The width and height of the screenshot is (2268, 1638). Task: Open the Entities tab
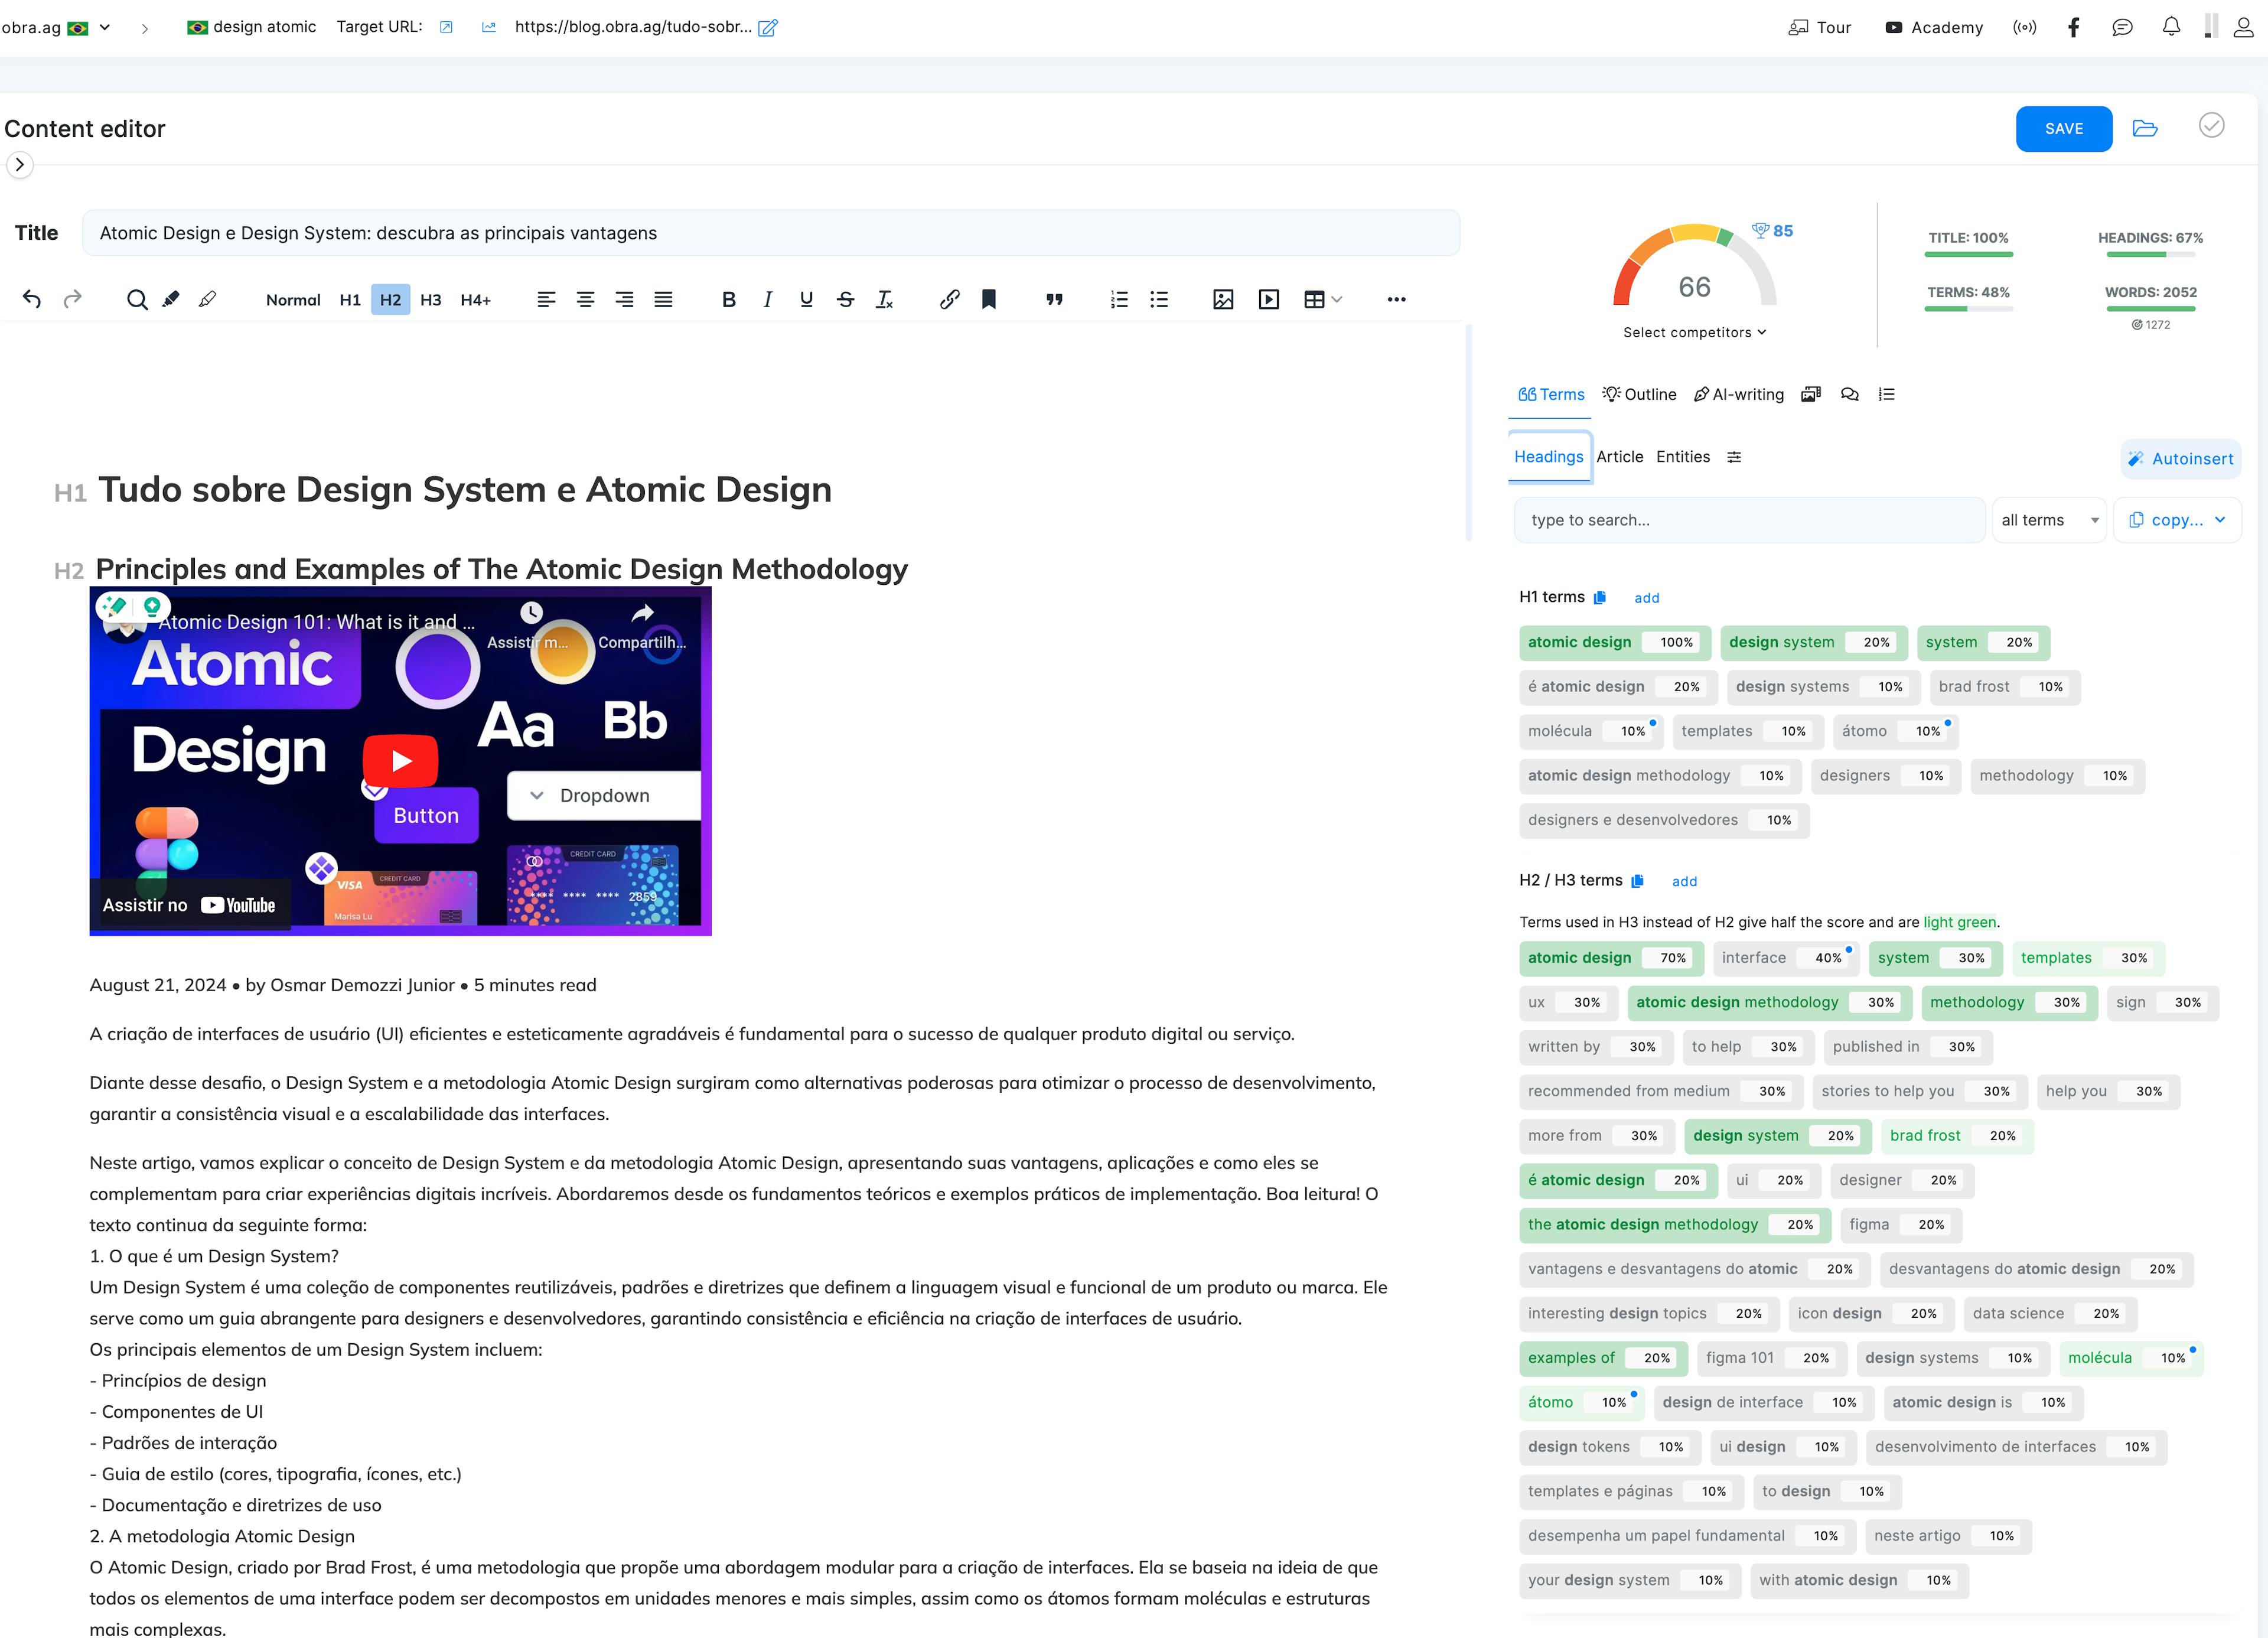tap(1682, 457)
